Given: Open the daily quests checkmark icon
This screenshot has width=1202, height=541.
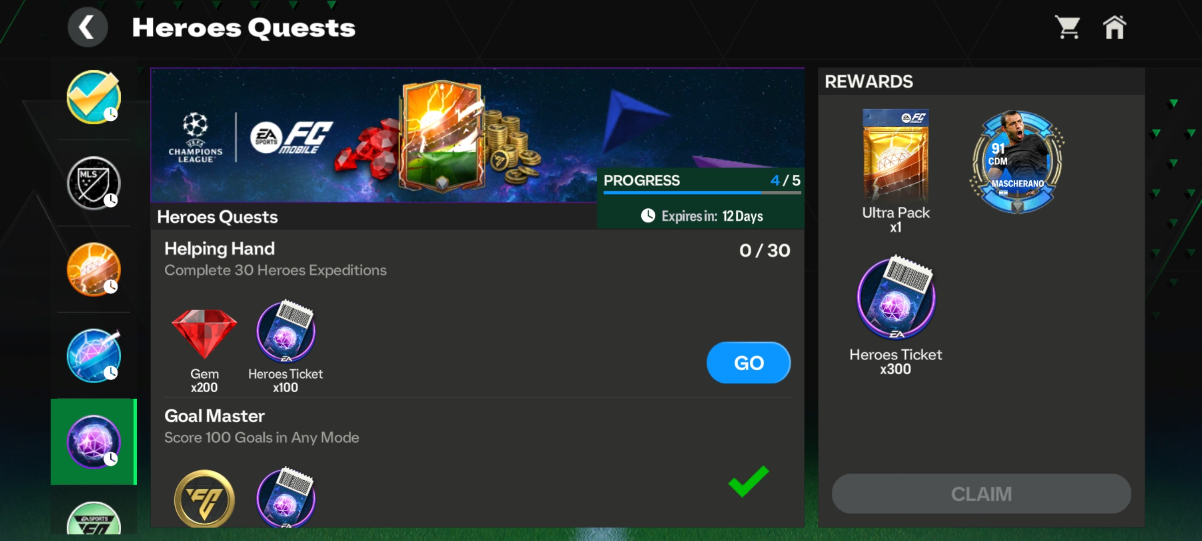Looking at the screenshot, I should coord(94,97).
